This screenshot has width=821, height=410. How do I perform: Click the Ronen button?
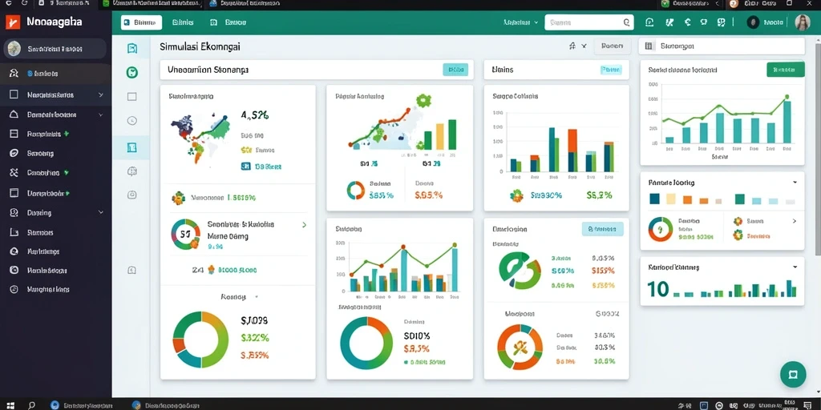(x=612, y=46)
